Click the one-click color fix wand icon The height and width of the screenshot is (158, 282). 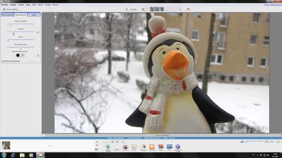[37, 55]
